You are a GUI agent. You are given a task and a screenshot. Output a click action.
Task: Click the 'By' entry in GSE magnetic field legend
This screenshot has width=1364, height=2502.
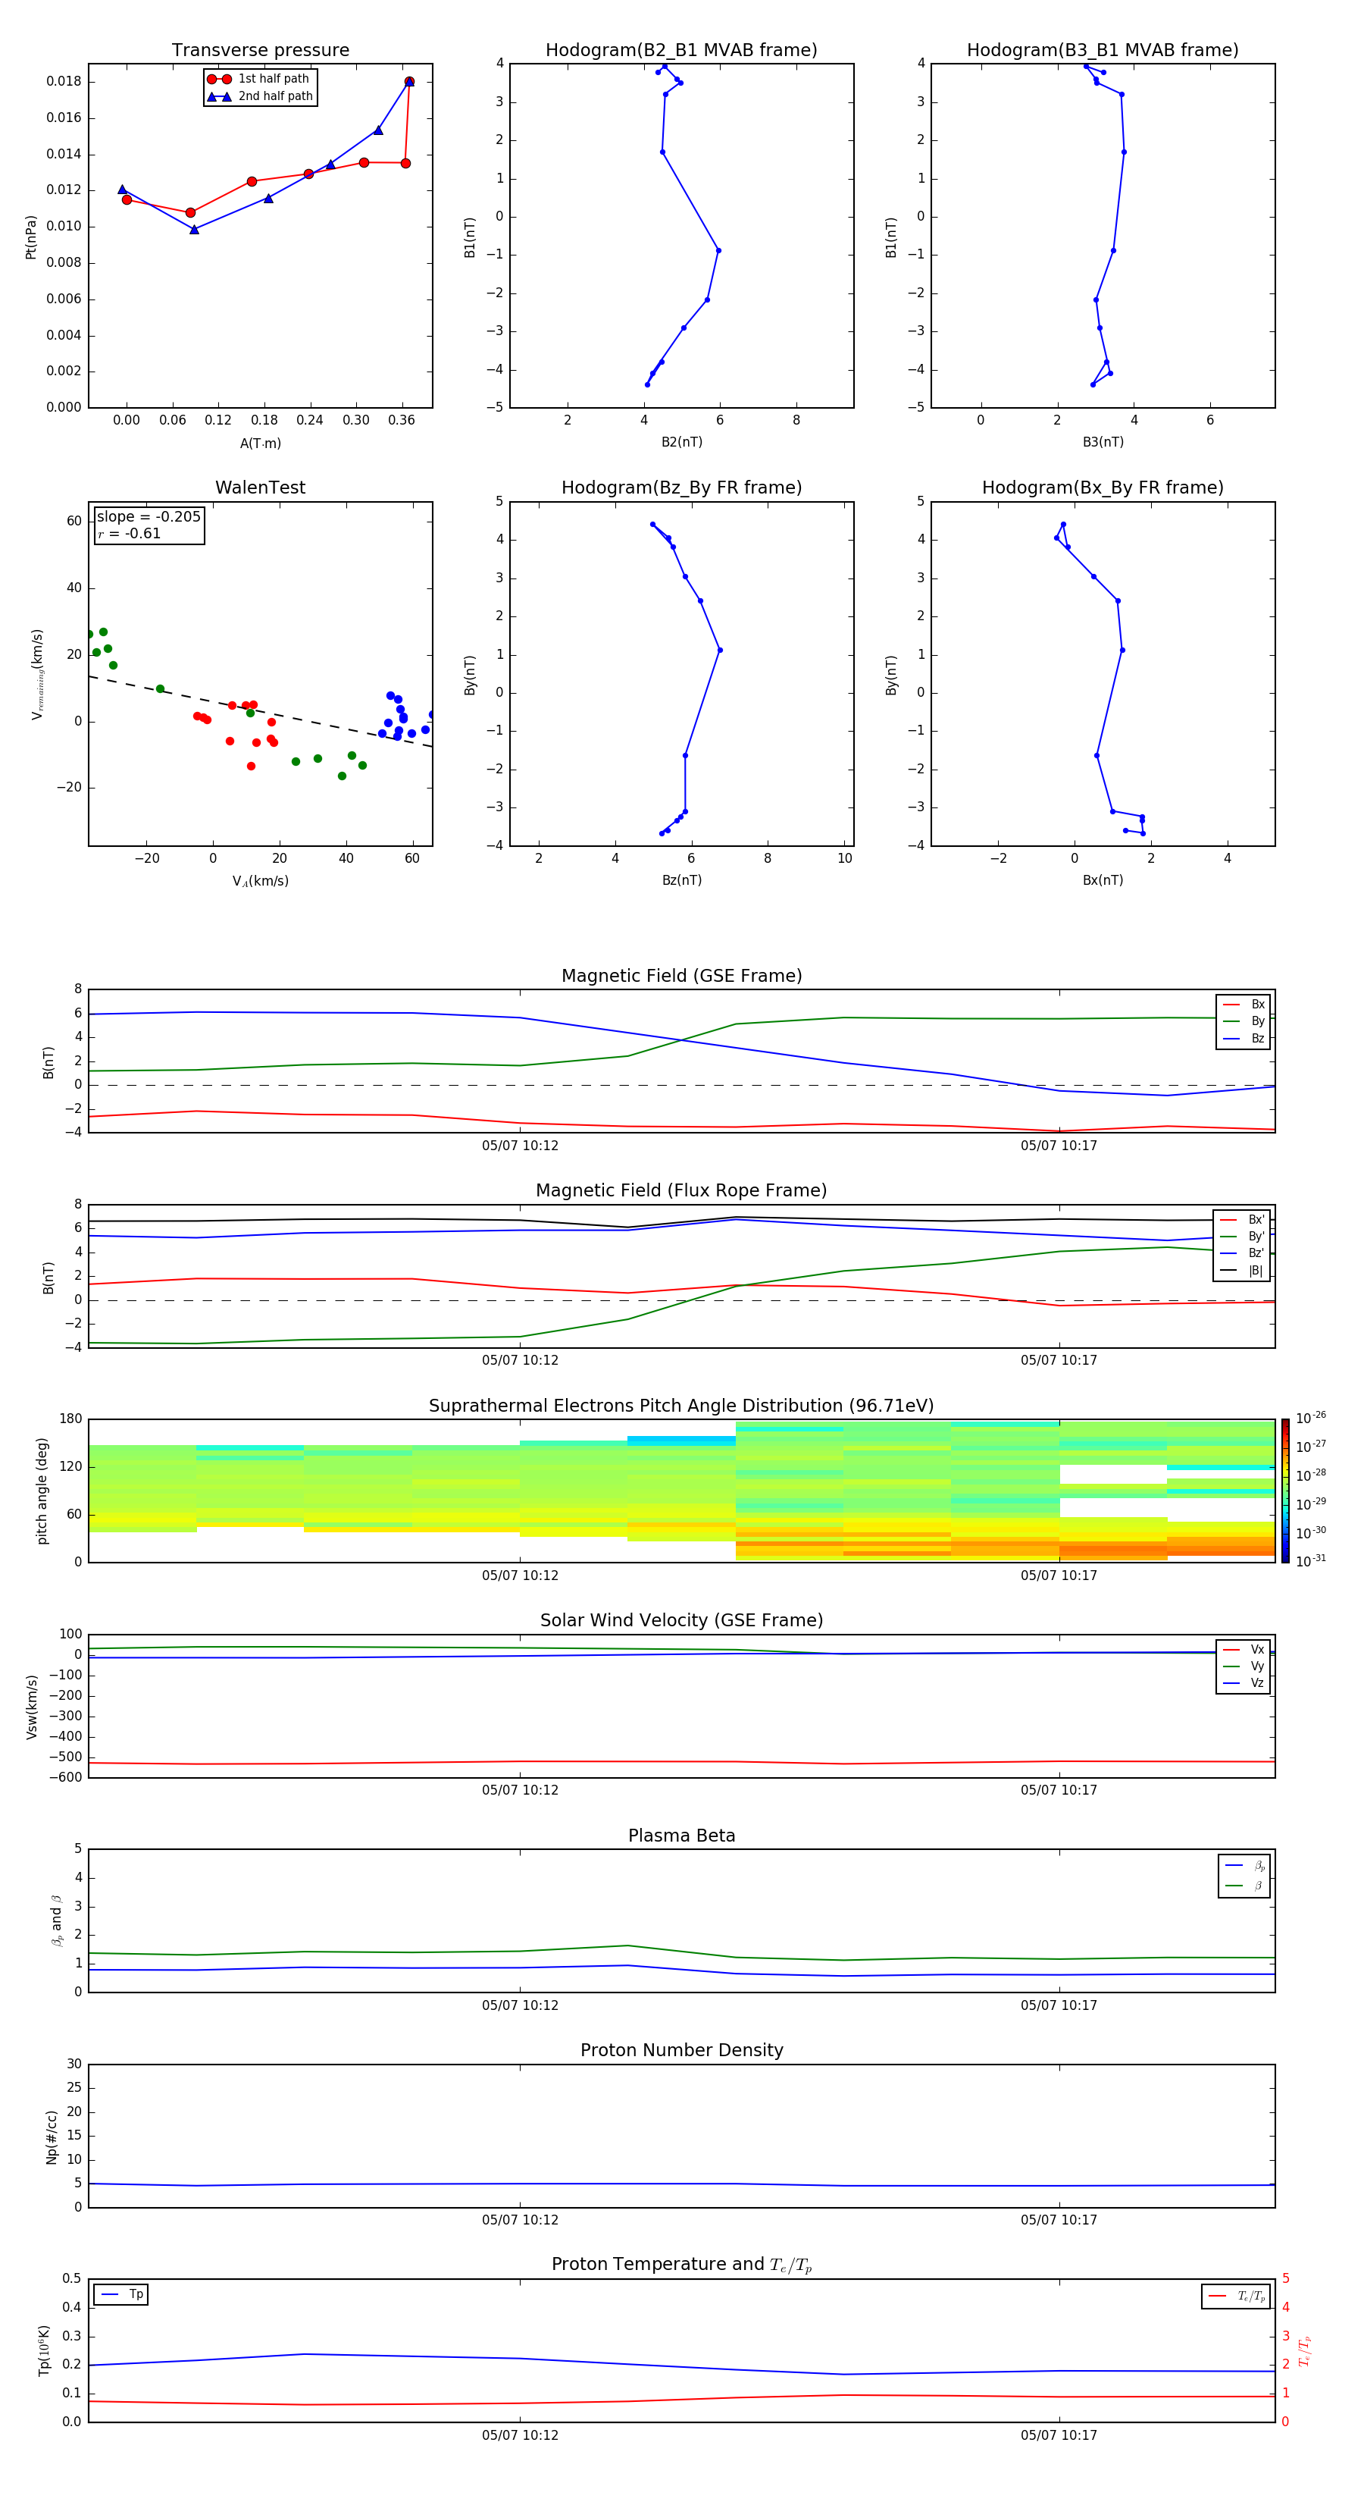pos(1244,1021)
